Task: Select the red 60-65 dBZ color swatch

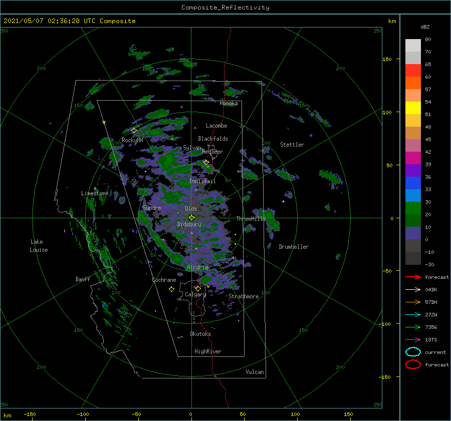Action: click(413, 71)
